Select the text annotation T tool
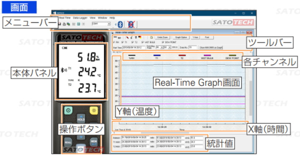 (135, 37)
